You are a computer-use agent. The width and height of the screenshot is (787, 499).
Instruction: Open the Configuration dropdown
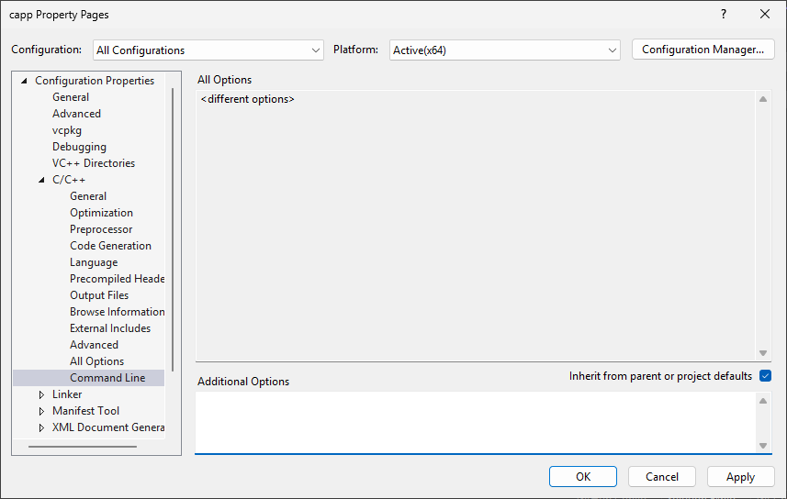(x=208, y=50)
